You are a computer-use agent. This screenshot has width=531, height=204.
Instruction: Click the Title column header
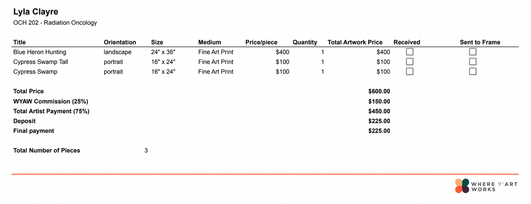pyautogui.click(x=19, y=42)
